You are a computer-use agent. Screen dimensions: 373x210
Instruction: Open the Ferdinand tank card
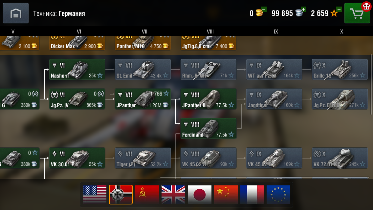(208, 128)
